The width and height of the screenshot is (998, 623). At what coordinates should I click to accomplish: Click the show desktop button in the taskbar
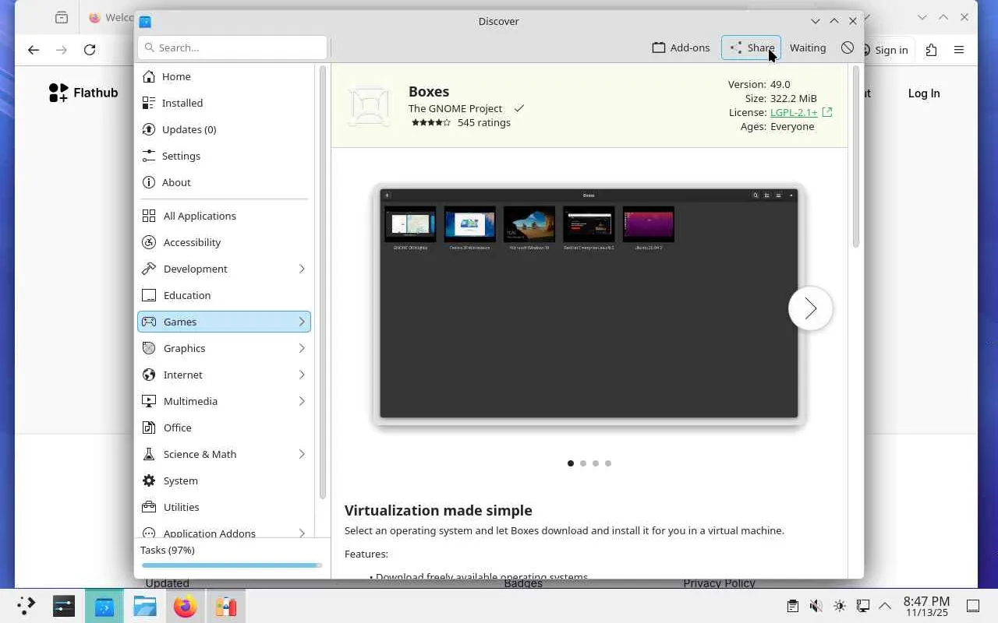tap(973, 606)
